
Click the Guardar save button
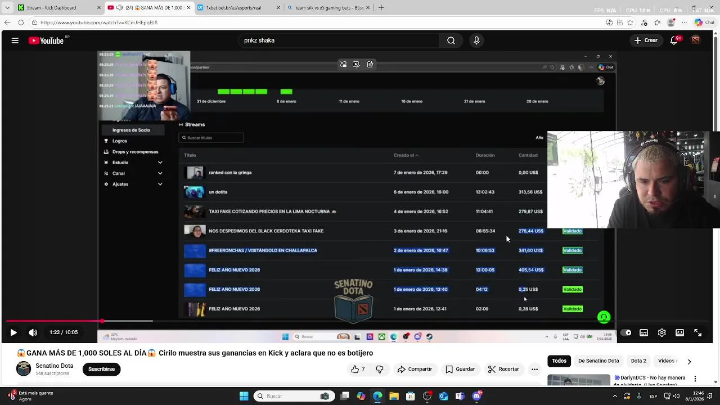tap(460, 369)
